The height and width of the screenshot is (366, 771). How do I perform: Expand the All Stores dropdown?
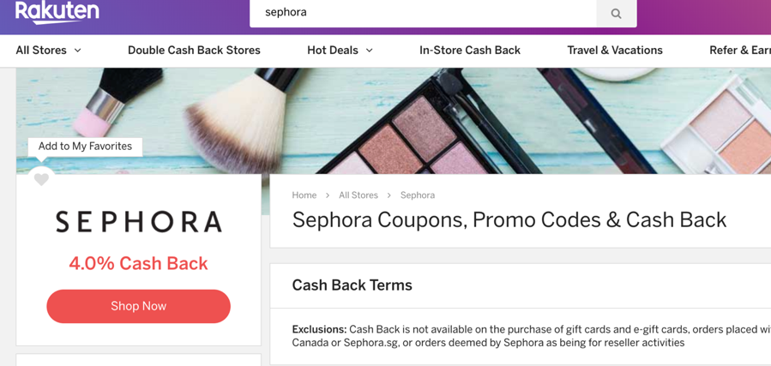pos(49,51)
